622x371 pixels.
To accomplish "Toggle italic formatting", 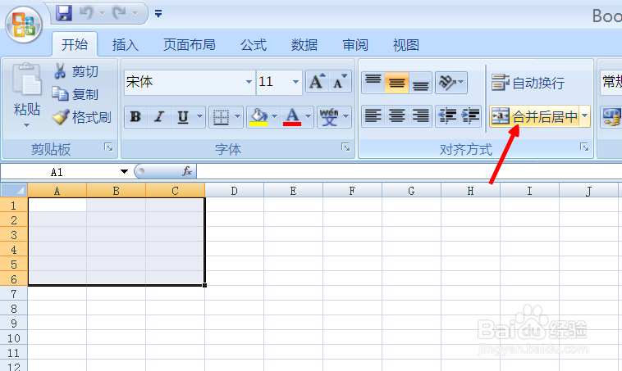I will (159, 117).
